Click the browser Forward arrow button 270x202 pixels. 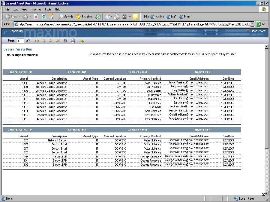point(25,17)
